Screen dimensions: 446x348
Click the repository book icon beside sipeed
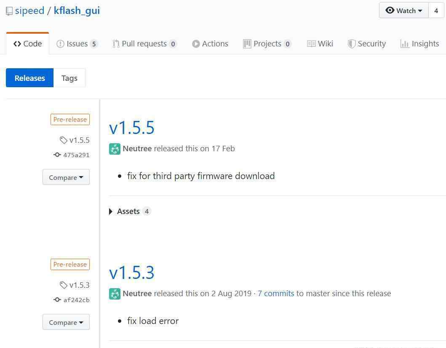point(9,11)
